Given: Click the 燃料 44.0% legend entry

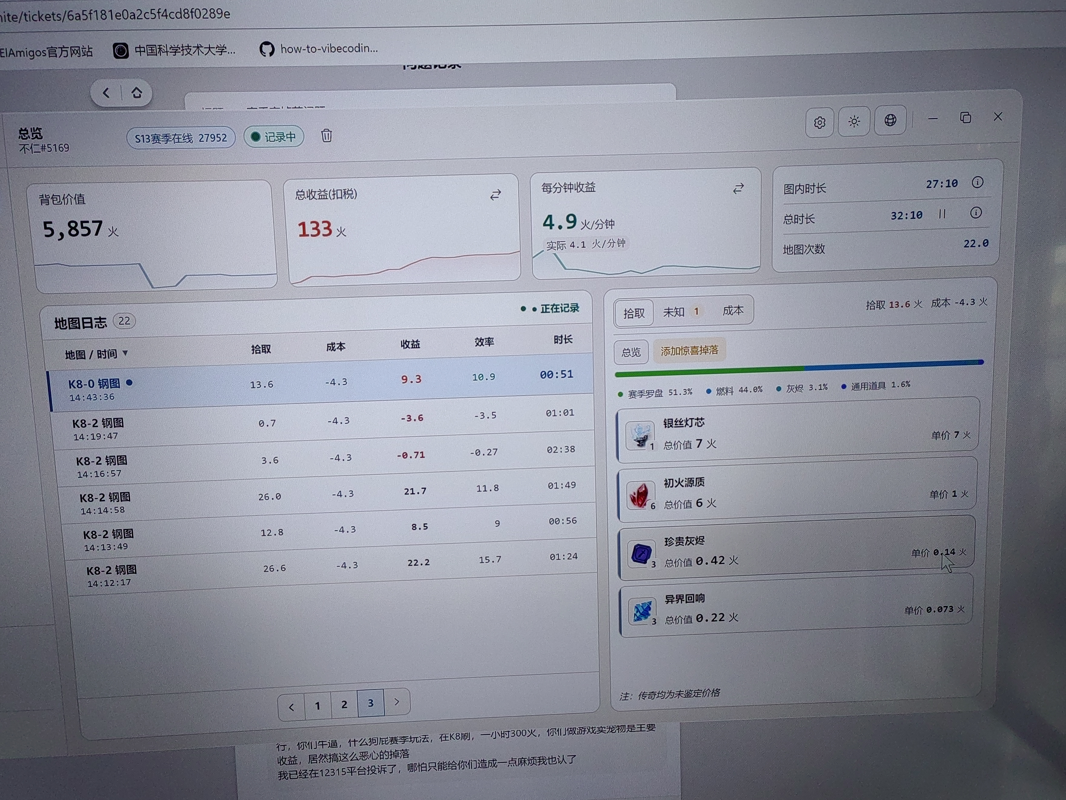Looking at the screenshot, I should pos(735,390).
